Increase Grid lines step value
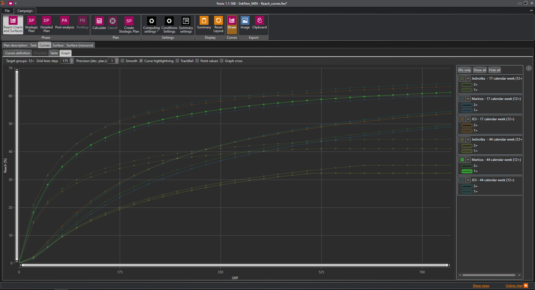The image size is (535, 290). [72, 60]
